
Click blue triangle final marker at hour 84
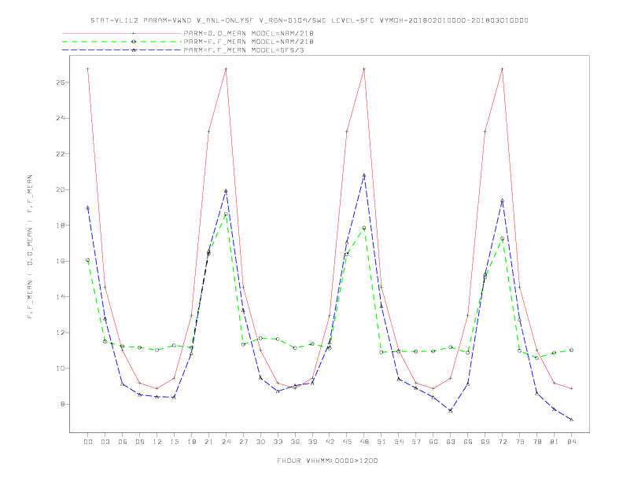coord(572,420)
